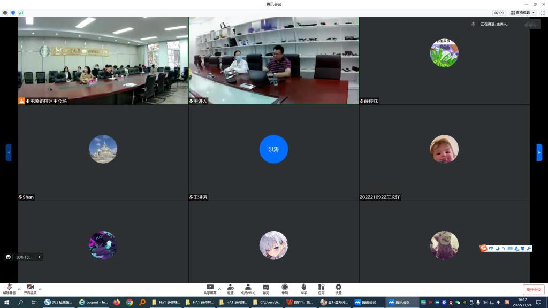Unmute the microphone (解除静音)
Screen dimensions: 548x308
pos(10,288)
